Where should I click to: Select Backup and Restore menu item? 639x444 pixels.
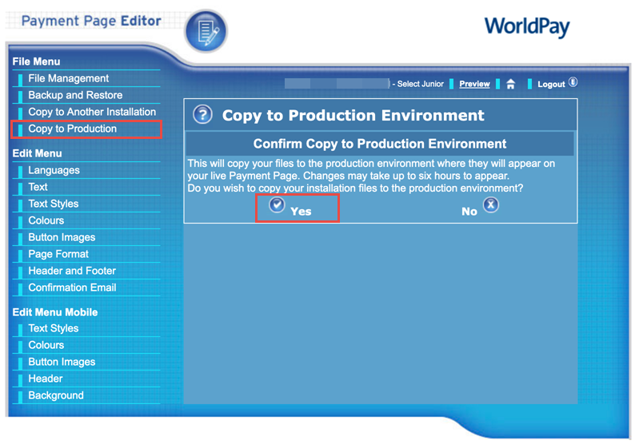coord(75,95)
